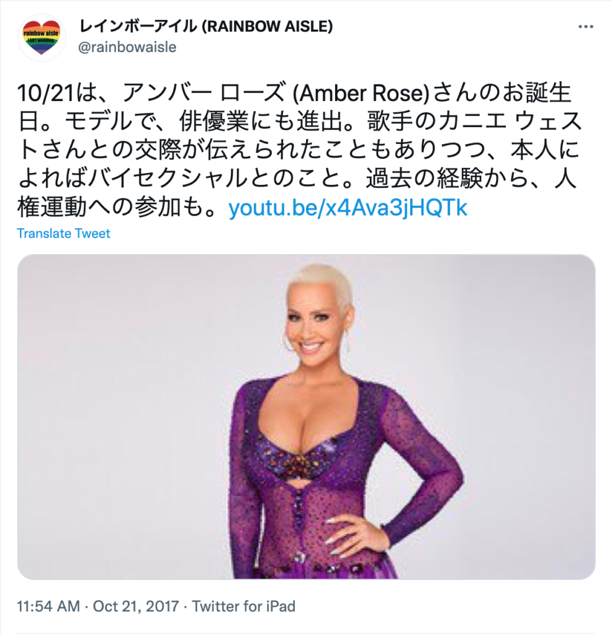Click the rainbow heart profile avatar
Image resolution: width=612 pixels, height=635 pixels.
[x=42, y=38]
